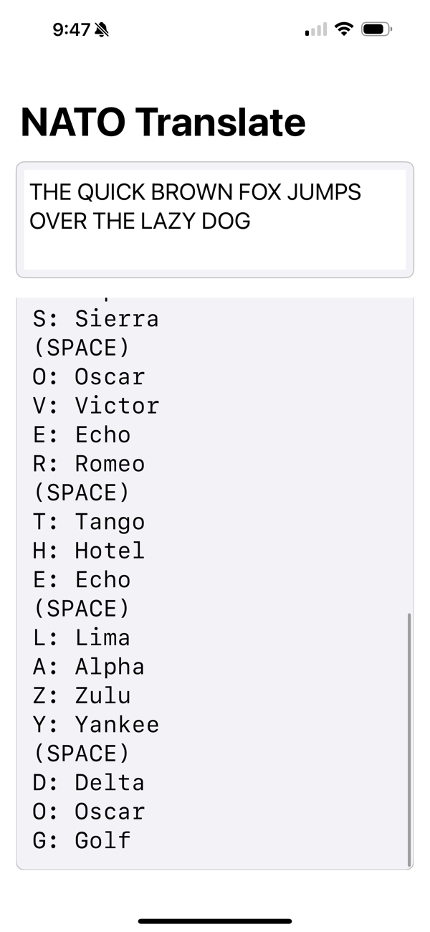
Task: Select the Y: Yankee line
Action: [93, 724]
